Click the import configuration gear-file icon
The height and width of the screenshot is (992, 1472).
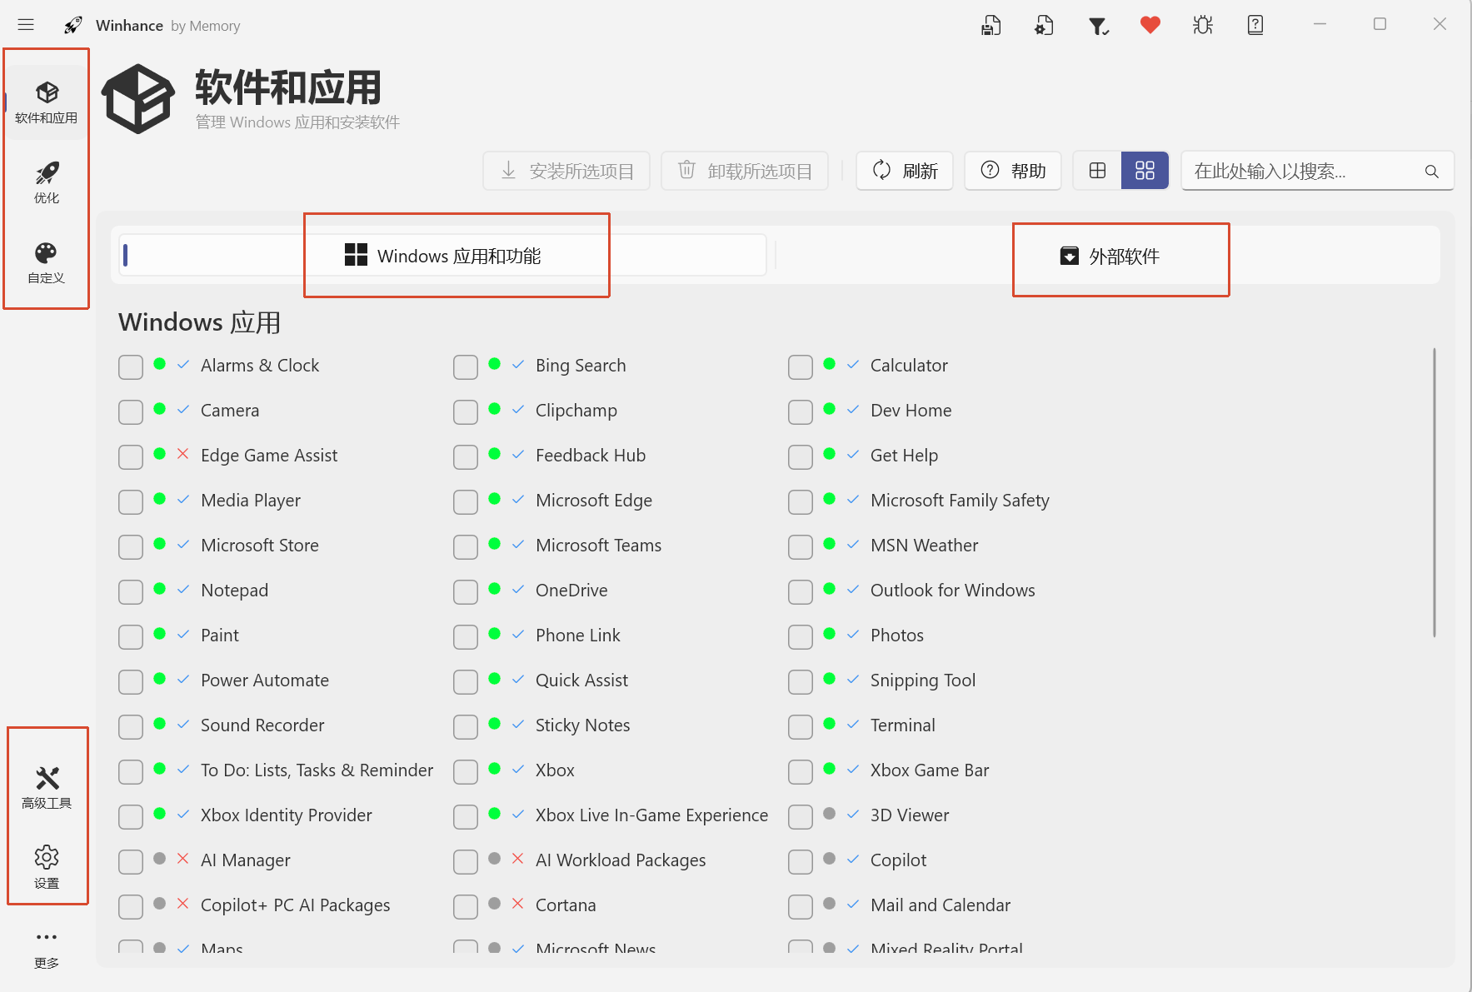(x=1044, y=26)
